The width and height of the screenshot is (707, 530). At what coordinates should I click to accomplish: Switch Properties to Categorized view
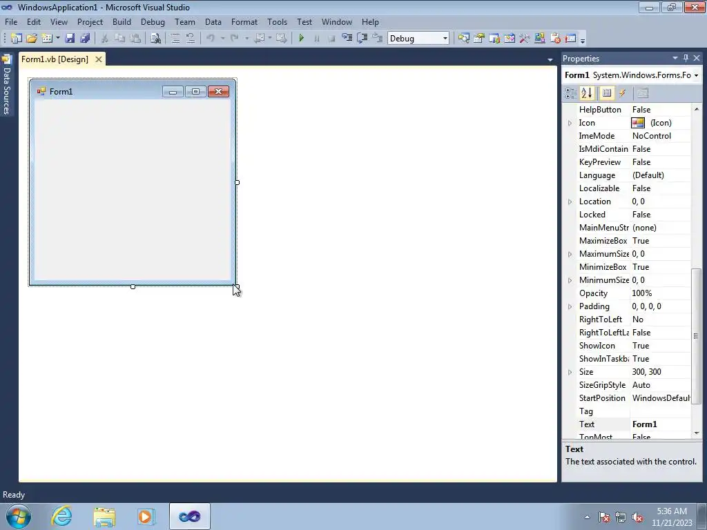click(x=571, y=93)
